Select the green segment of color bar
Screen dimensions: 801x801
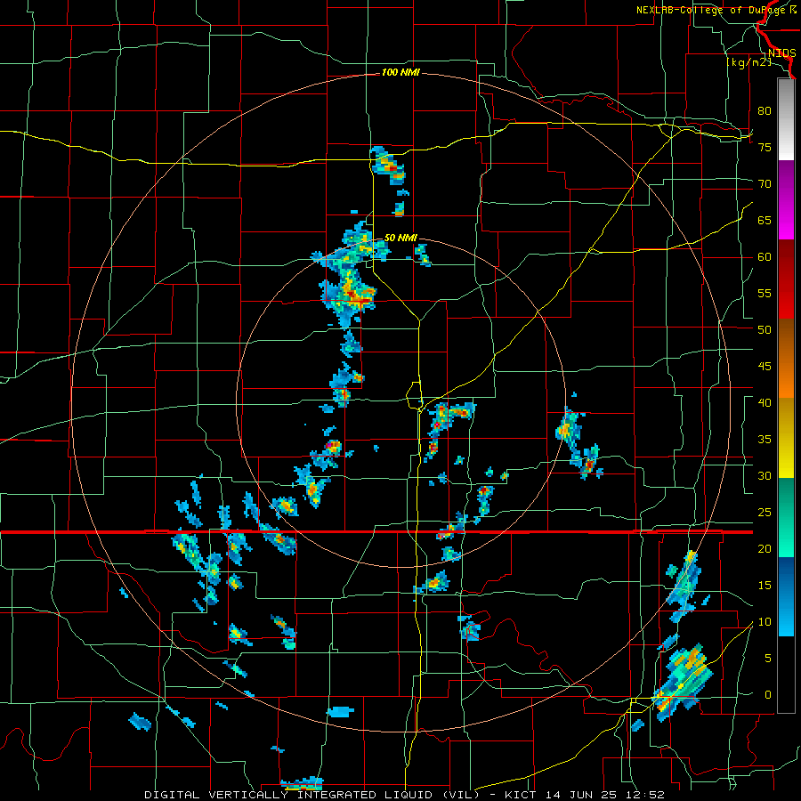[786, 517]
